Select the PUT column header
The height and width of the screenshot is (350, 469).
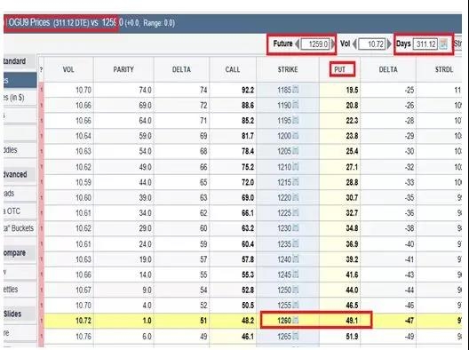point(340,69)
